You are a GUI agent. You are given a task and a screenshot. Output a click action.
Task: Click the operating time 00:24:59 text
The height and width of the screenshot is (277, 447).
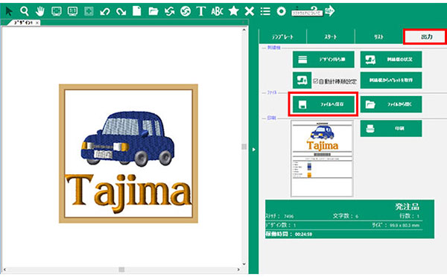tap(289, 235)
